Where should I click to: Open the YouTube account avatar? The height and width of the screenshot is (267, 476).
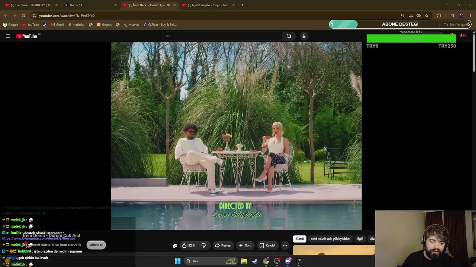click(x=463, y=36)
